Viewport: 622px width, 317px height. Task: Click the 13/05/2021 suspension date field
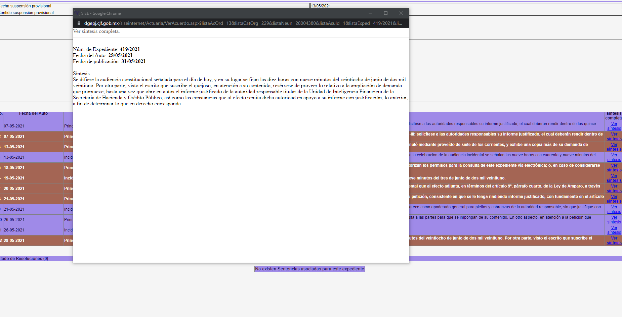[x=466, y=6]
